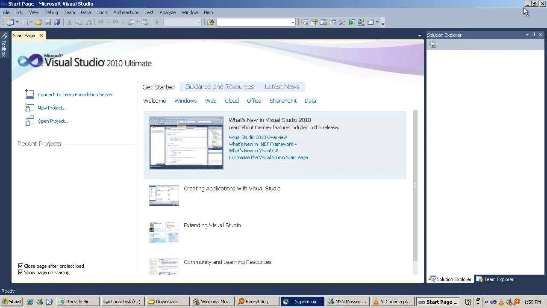This screenshot has height=308, width=547.
Task: Expand the New Project toolbar dropdown arrow
Action: (17, 22)
